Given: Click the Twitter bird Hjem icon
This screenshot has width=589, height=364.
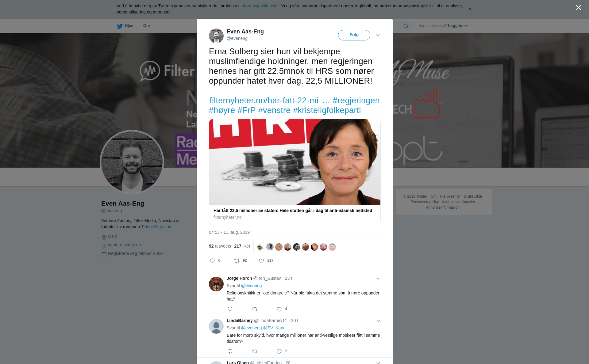Looking at the screenshot, I should [120, 26].
